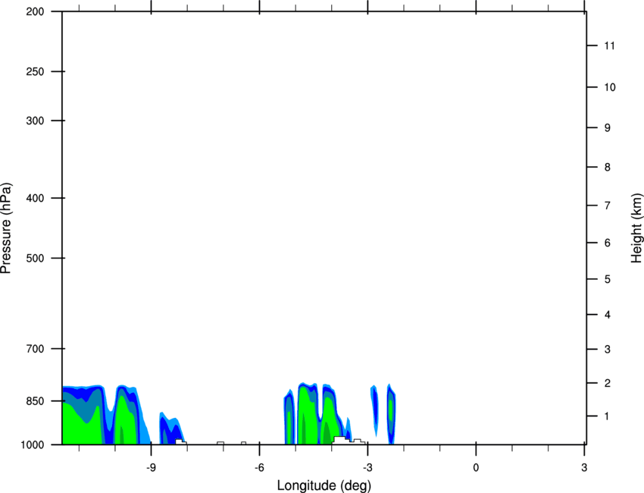The width and height of the screenshot is (644, 493).
Task: Pick the 10 km height label
Action: pyautogui.click(x=609, y=87)
